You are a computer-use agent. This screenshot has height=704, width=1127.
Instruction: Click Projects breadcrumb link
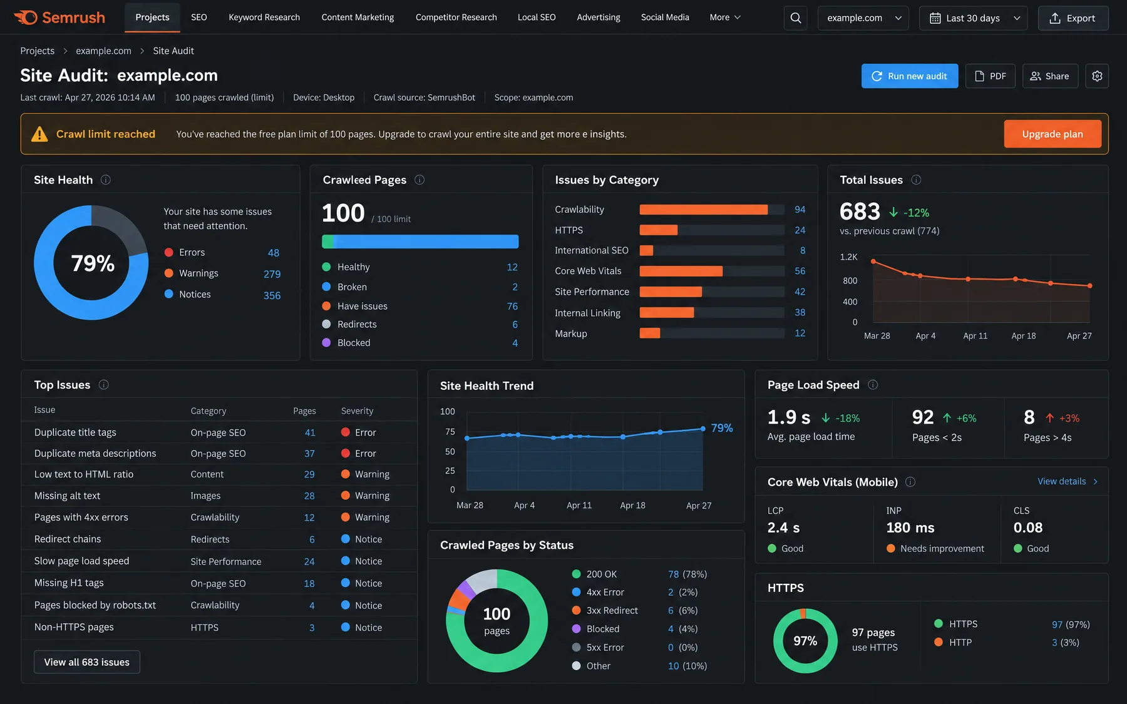(x=38, y=51)
